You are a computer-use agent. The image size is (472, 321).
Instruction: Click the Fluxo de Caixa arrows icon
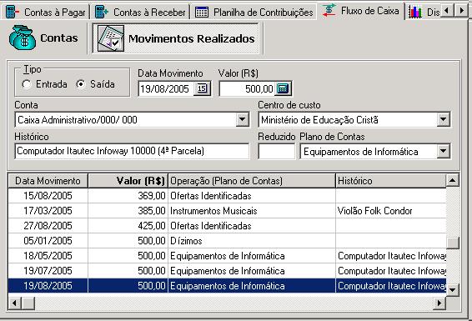[x=329, y=11]
